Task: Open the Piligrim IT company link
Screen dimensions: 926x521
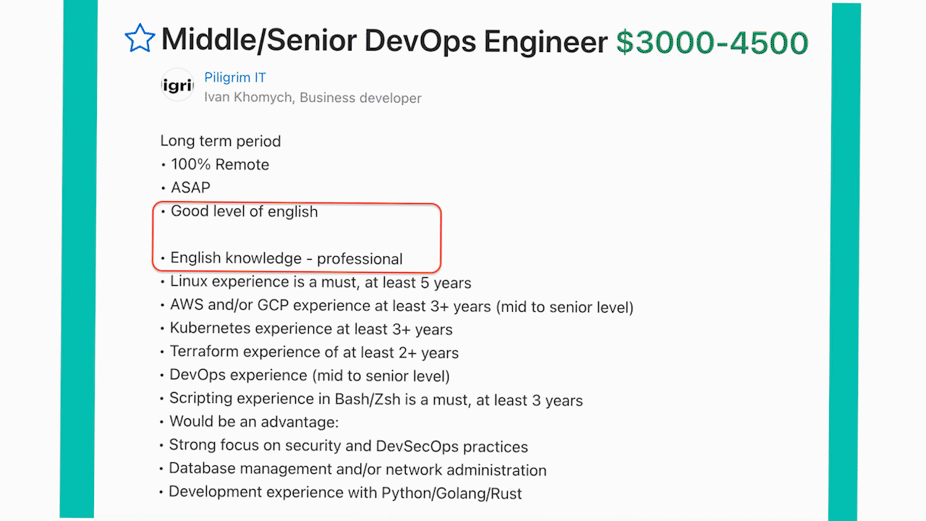Action: (235, 77)
